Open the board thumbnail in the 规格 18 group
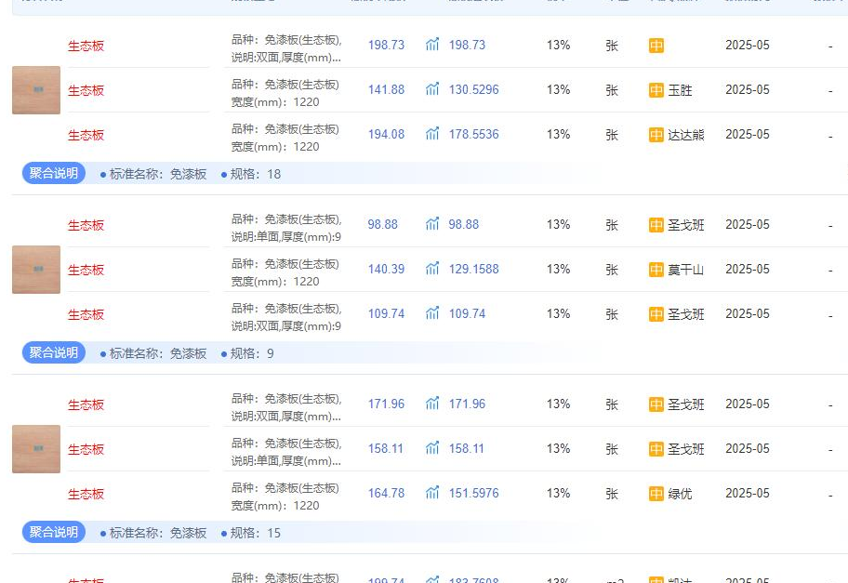 (36, 90)
